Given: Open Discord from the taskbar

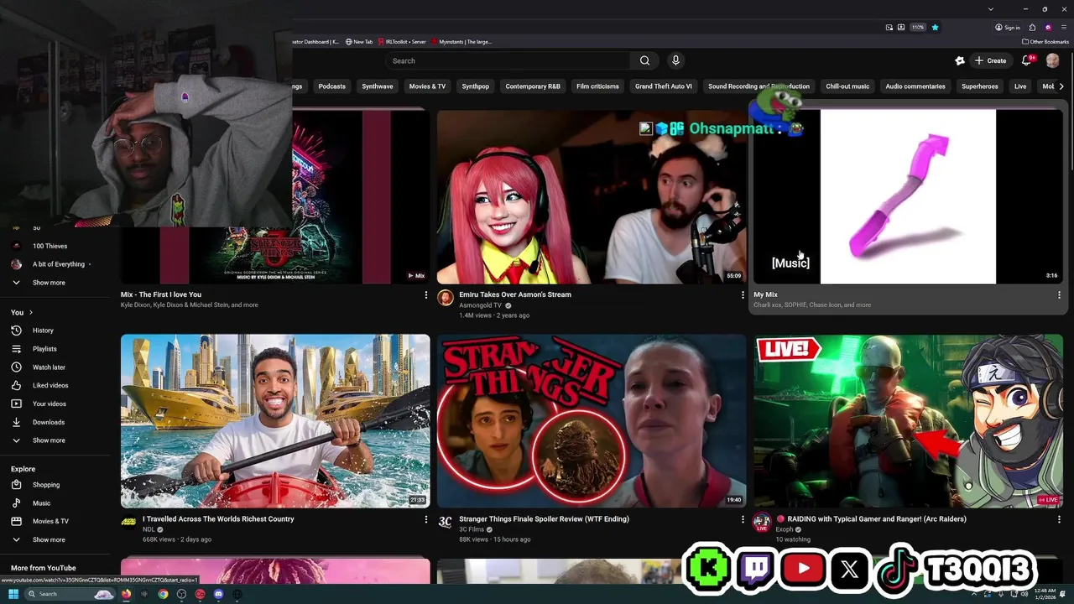Looking at the screenshot, I should pyautogui.click(x=218, y=594).
